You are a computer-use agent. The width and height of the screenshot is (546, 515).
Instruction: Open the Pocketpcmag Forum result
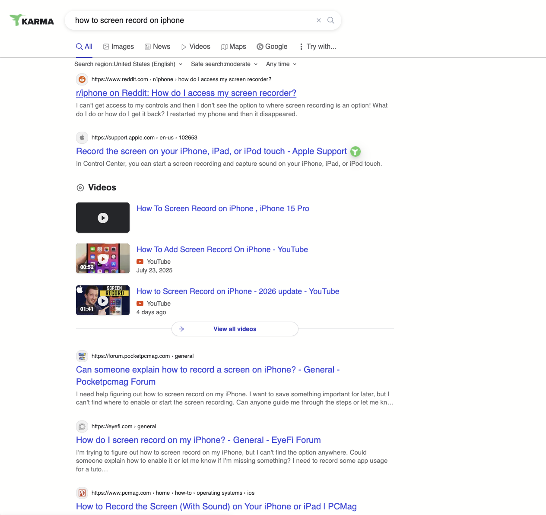pos(208,376)
